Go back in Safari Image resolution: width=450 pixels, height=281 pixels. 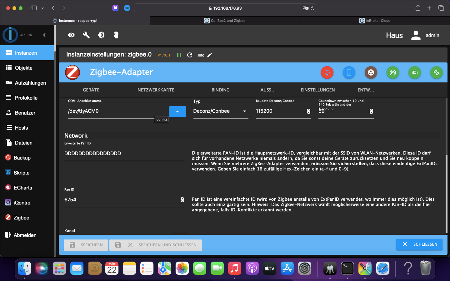53,8
